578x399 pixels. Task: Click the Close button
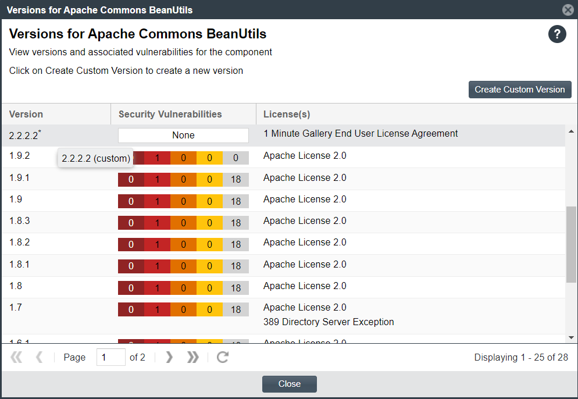[x=290, y=384]
